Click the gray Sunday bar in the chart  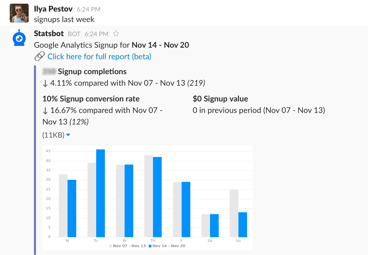(x=234, y=213)
